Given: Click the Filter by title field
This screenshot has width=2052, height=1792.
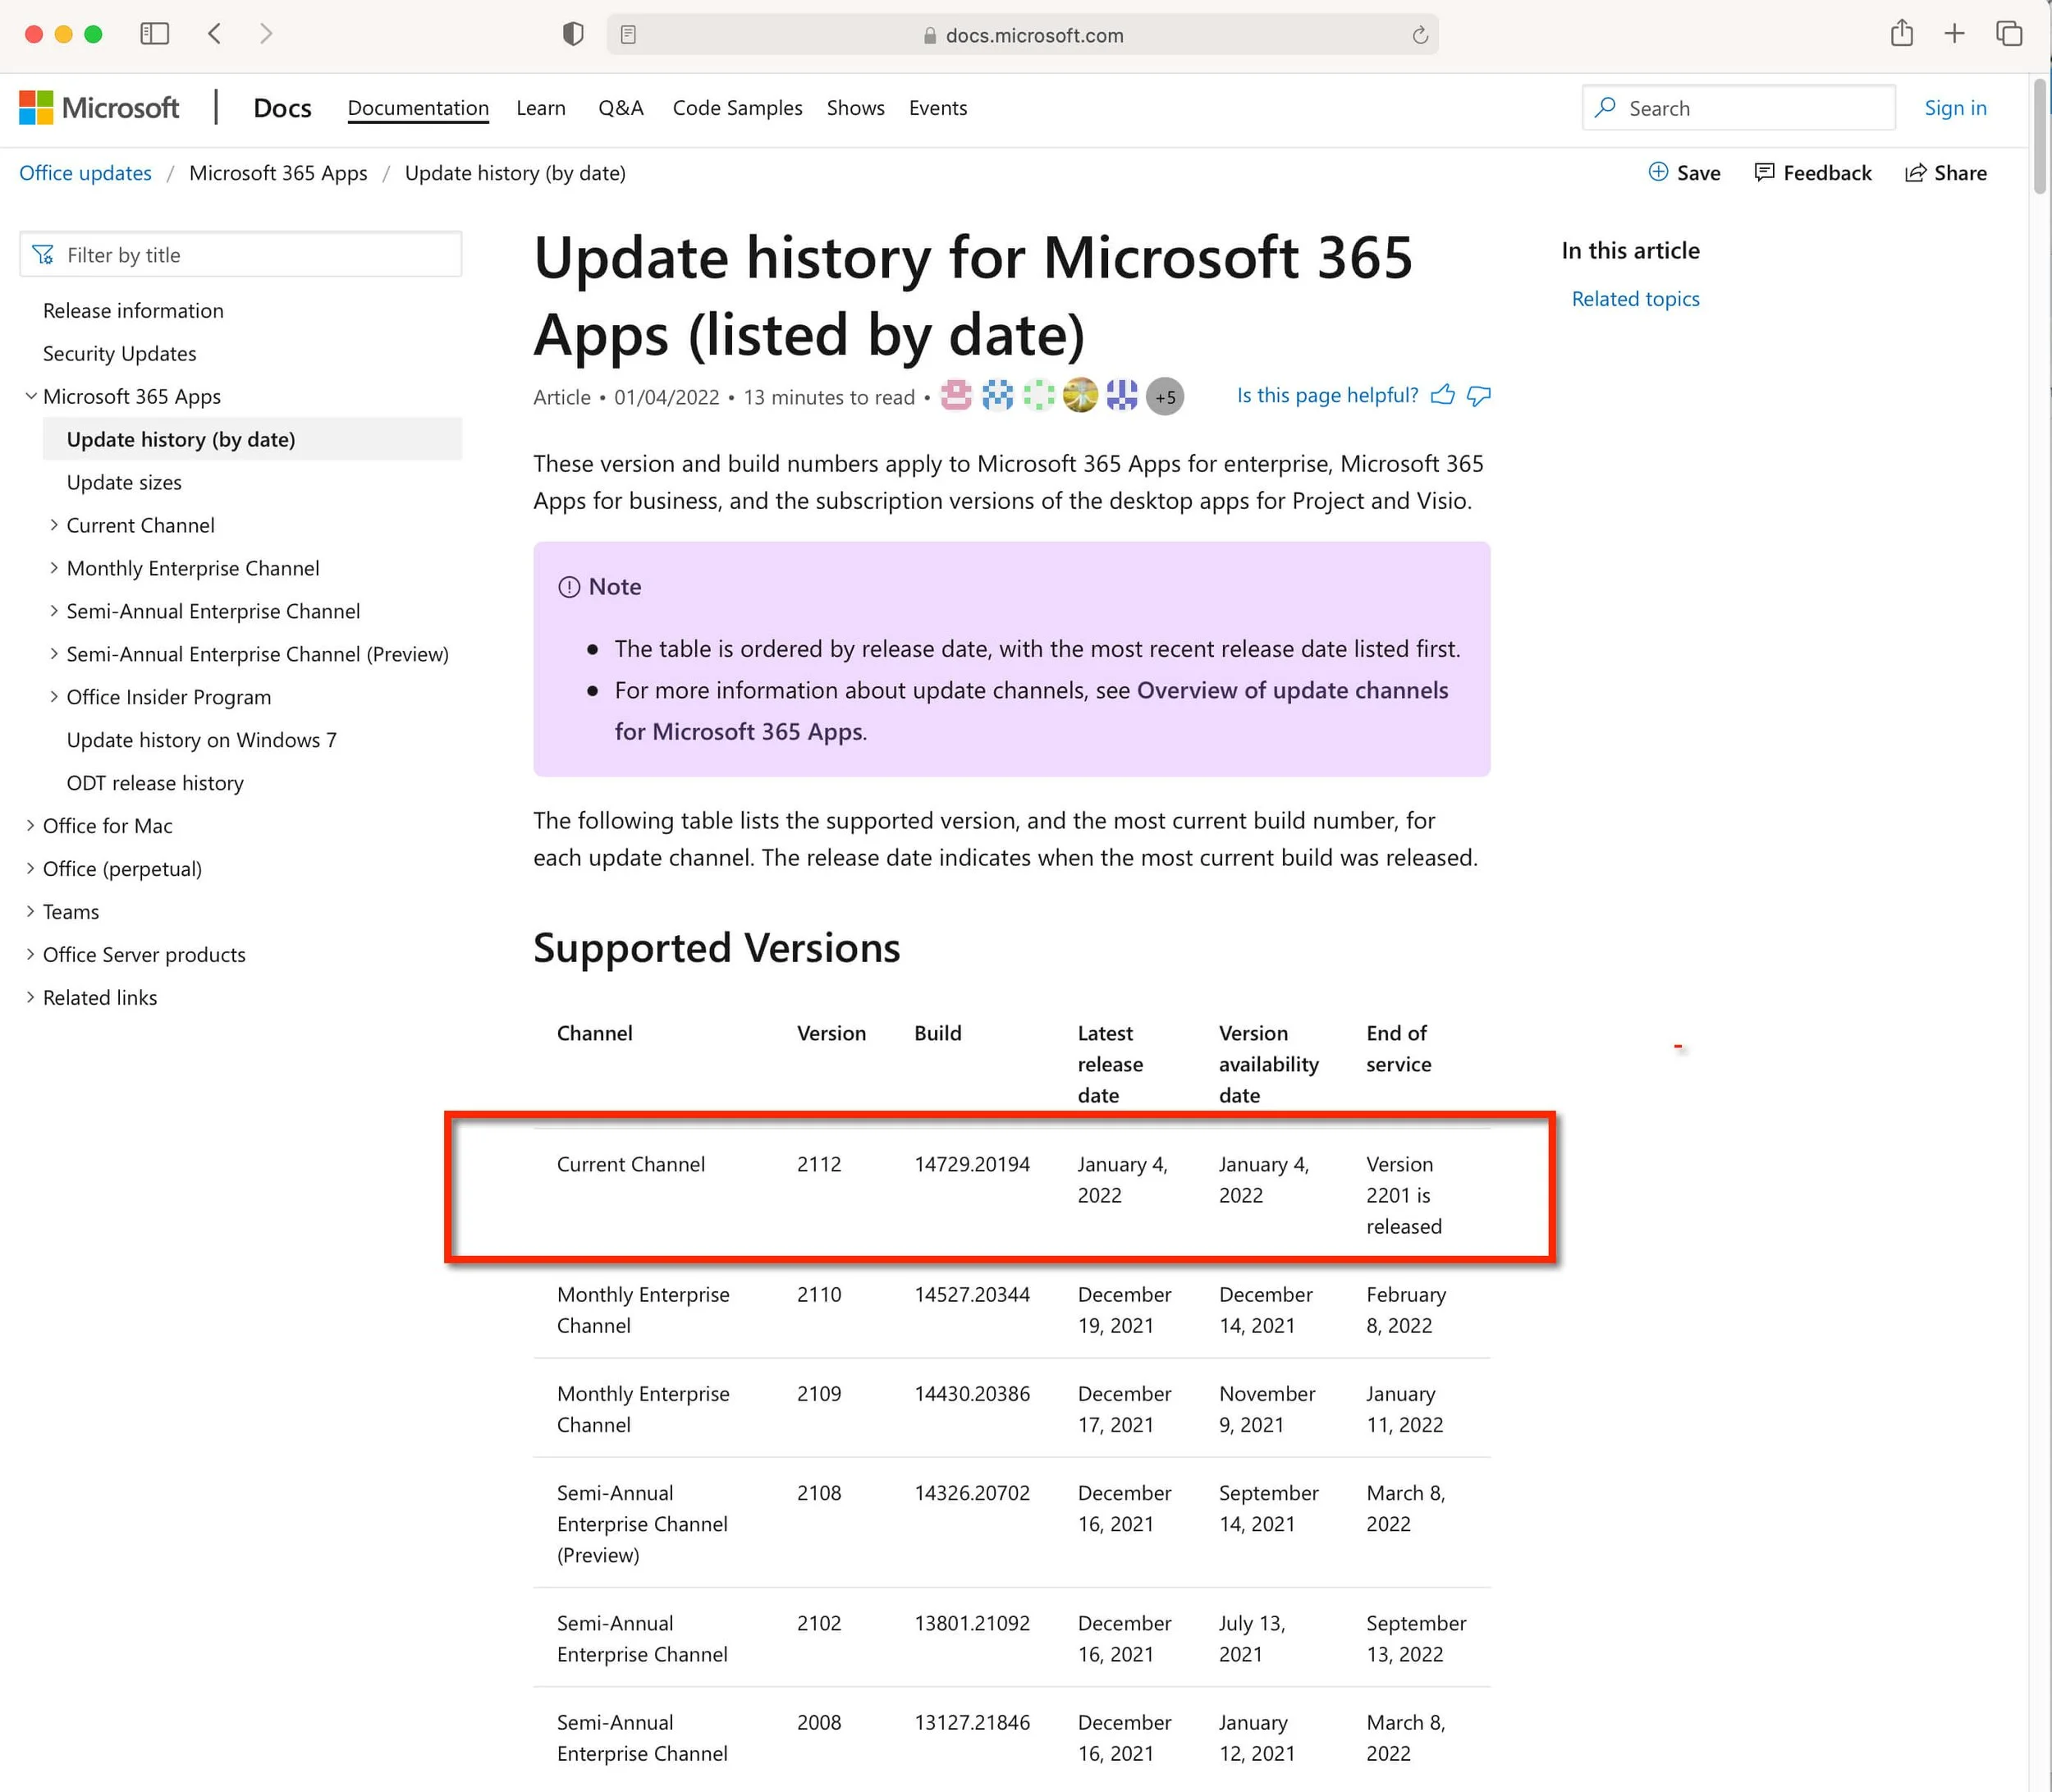Looking at the screenshot, I should click(240, 255).
